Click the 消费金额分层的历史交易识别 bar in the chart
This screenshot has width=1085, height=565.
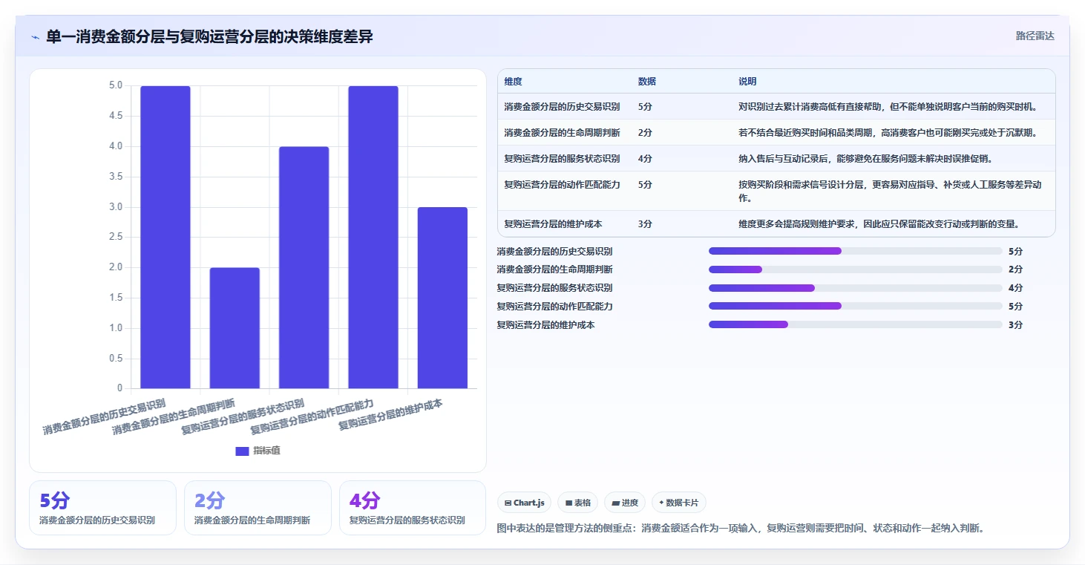click(165, 237)
